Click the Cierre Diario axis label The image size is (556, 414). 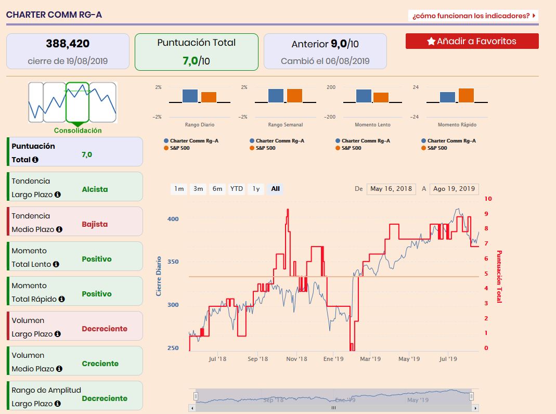159,276
